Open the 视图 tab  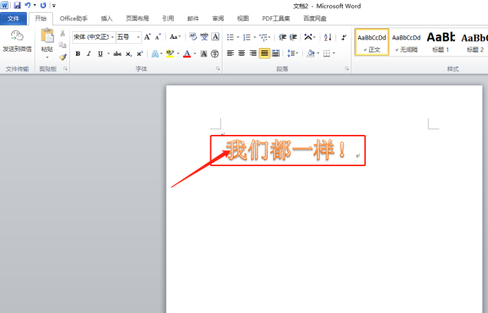(243, 18)
